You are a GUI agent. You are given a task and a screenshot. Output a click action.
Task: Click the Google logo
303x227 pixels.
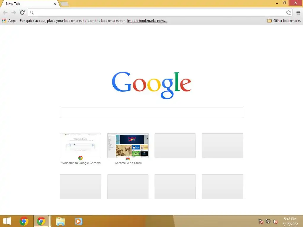point(151,85)
